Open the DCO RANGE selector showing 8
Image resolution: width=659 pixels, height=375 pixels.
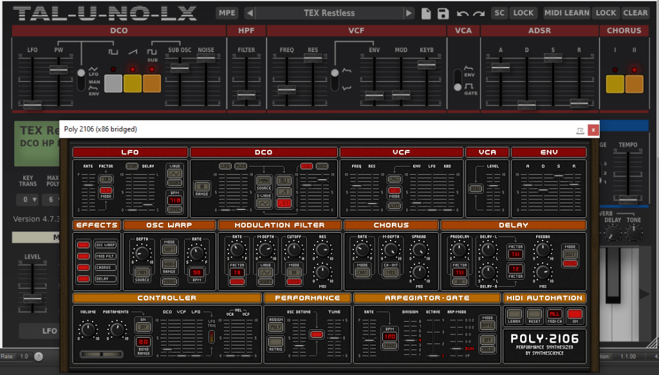pyautogui.click(x=201, y=185)
